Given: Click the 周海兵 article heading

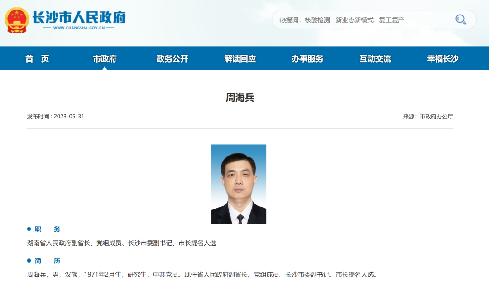Looking at the screenshot, I should [240, 97].
